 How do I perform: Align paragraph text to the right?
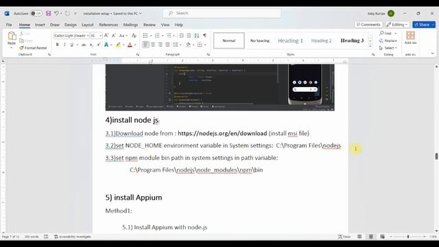[160, 45]
